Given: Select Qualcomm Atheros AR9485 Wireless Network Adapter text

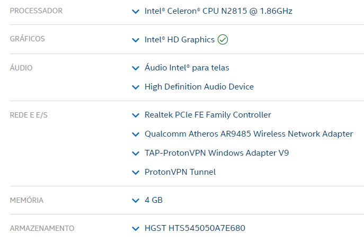Looking at the screenshot, I should 248,134.
